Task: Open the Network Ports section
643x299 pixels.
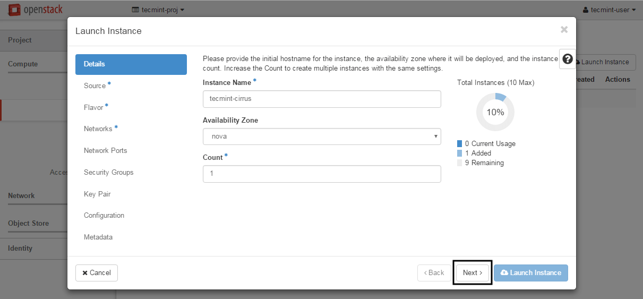Action: 106,151
